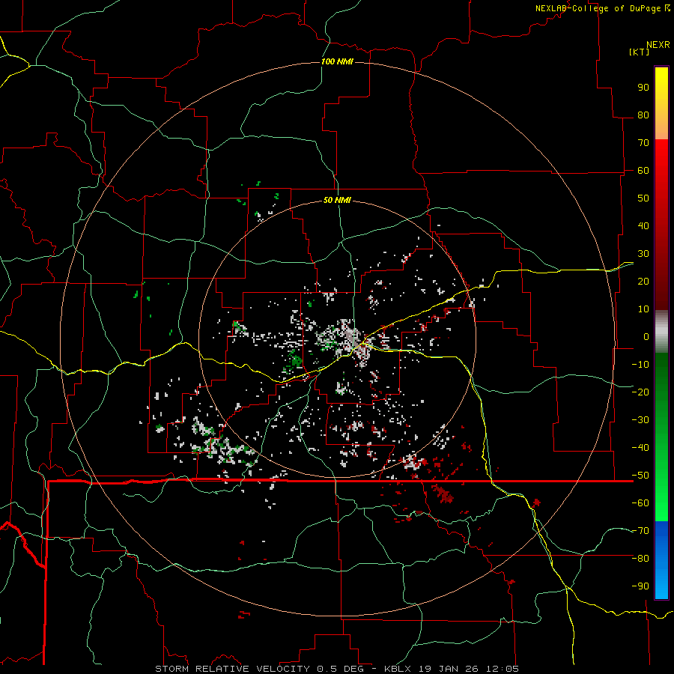Pick the yellow-orange segment of the velocity color bar
Viewport: 674px width, 674px height.
(661, 103)
